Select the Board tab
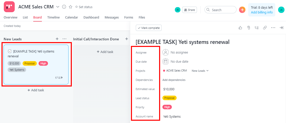286x123 pixels. pyautogui.click(x=37, y=17)
